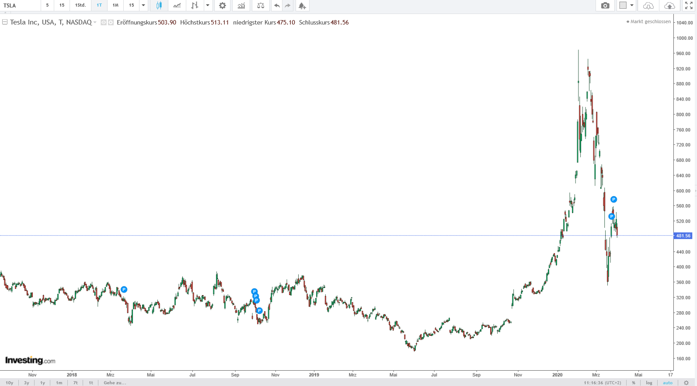Click the current price label 481.56

683,236
